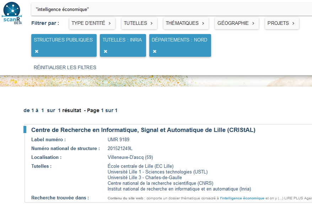Select Université Lille 1 - Sciences technologies
312x210 pixels.
coord(157,172)
